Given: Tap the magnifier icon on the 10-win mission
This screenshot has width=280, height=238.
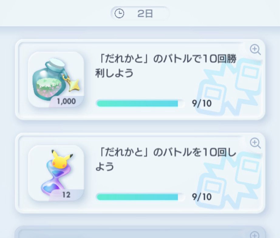Looking at the screenshot, I should 255,50.
